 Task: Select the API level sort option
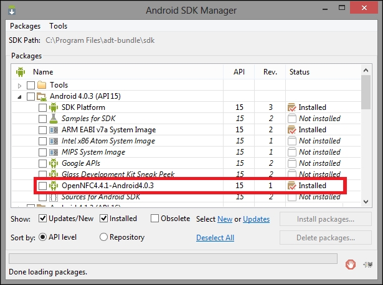click(x=42, y=237)
